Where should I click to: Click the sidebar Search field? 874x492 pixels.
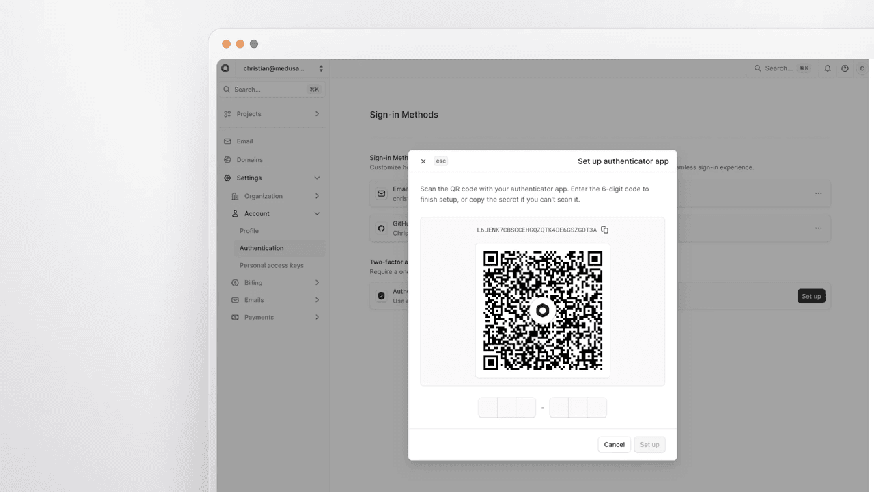(x=273, y=90)
